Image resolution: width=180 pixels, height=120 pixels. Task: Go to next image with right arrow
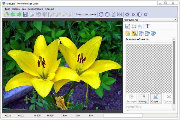coord(19,14)
